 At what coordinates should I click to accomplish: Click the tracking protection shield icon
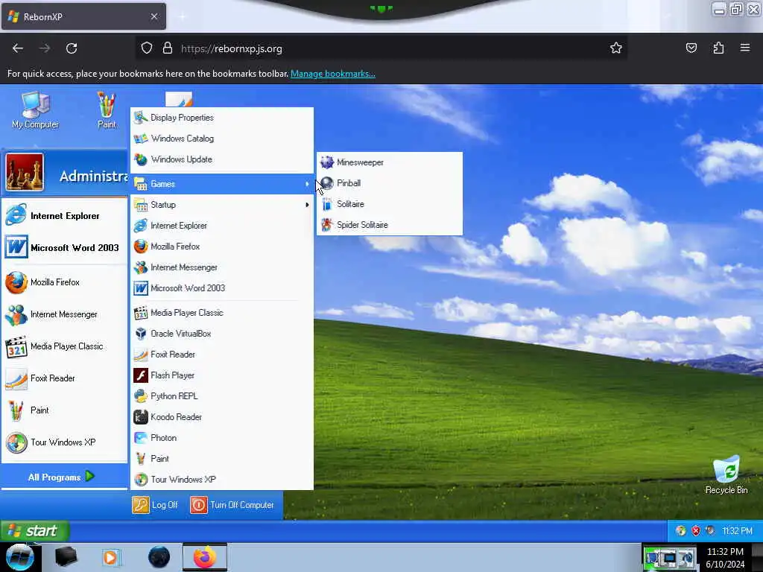pyautogui.click(x=147, y=48)
